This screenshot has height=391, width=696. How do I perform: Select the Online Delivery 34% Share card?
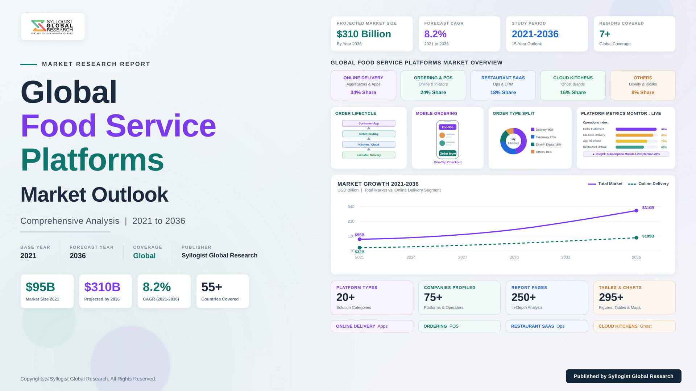pos(363,85)
